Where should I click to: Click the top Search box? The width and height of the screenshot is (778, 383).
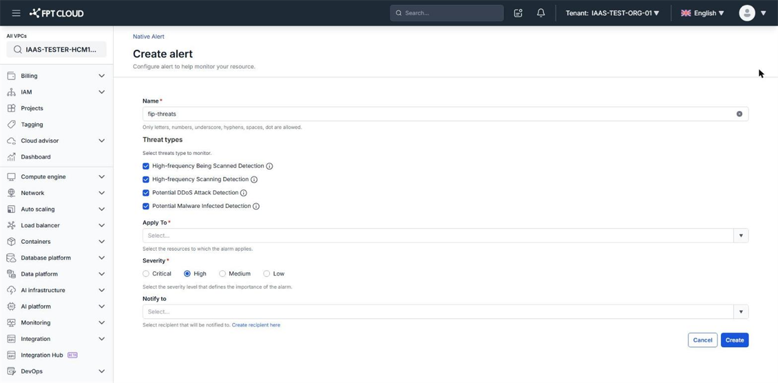(447, 13)
